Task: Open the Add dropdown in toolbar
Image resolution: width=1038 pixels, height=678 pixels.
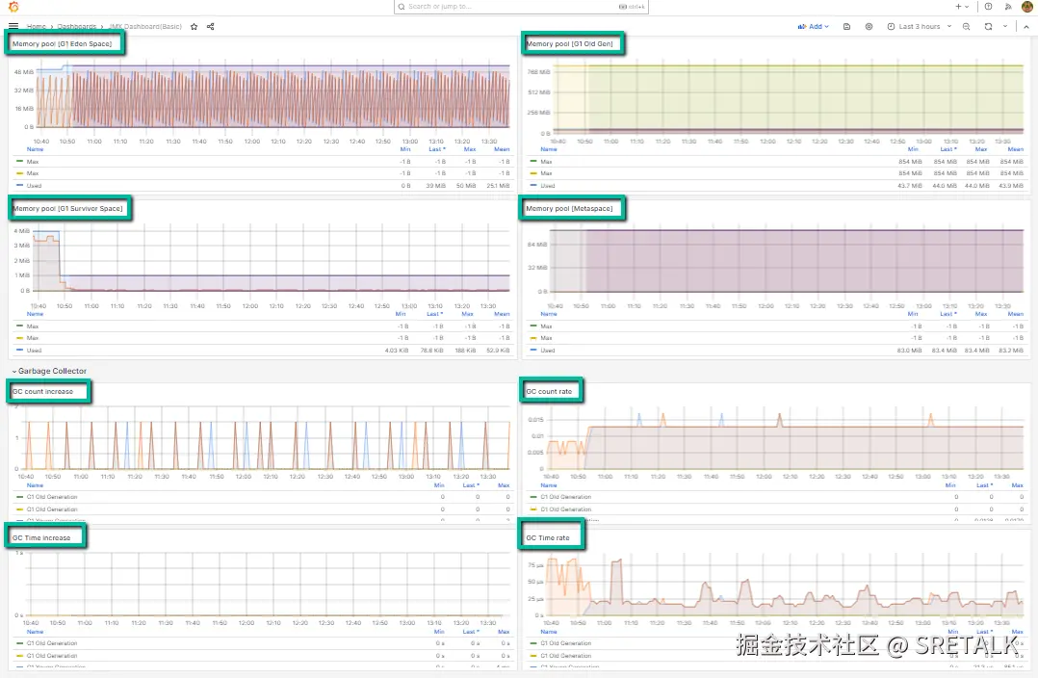Action: 814,27
